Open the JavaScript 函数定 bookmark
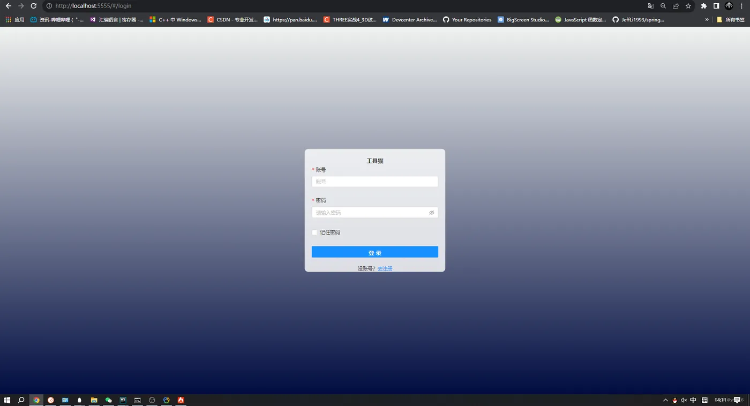 [x=581, y=20]
